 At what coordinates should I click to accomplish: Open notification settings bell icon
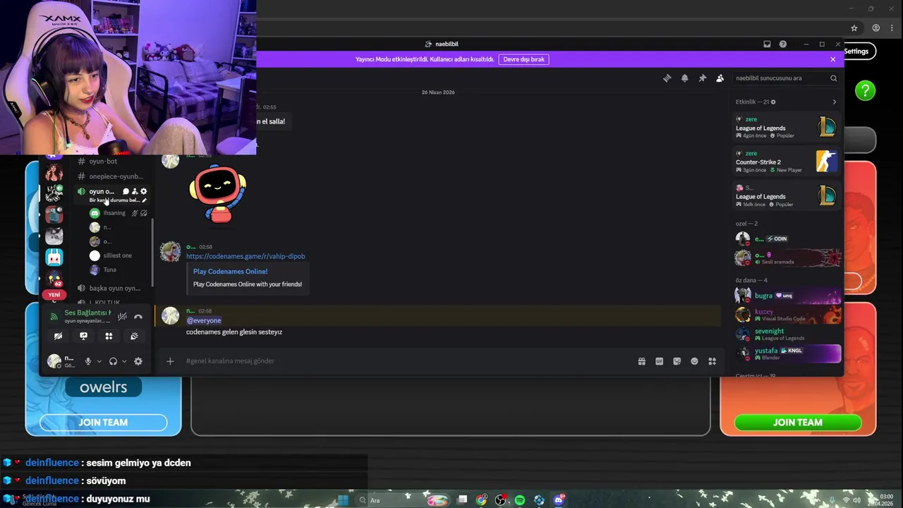point(684,78)
